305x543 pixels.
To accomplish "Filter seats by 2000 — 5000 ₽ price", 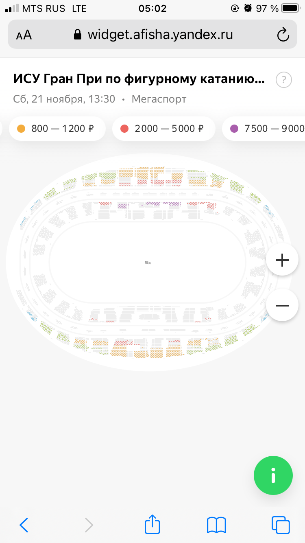I will 163,129.
